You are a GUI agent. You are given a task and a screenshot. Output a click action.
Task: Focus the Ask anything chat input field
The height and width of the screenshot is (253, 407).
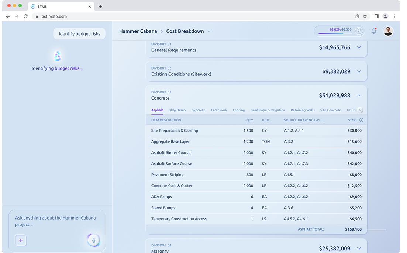[55, 221]
